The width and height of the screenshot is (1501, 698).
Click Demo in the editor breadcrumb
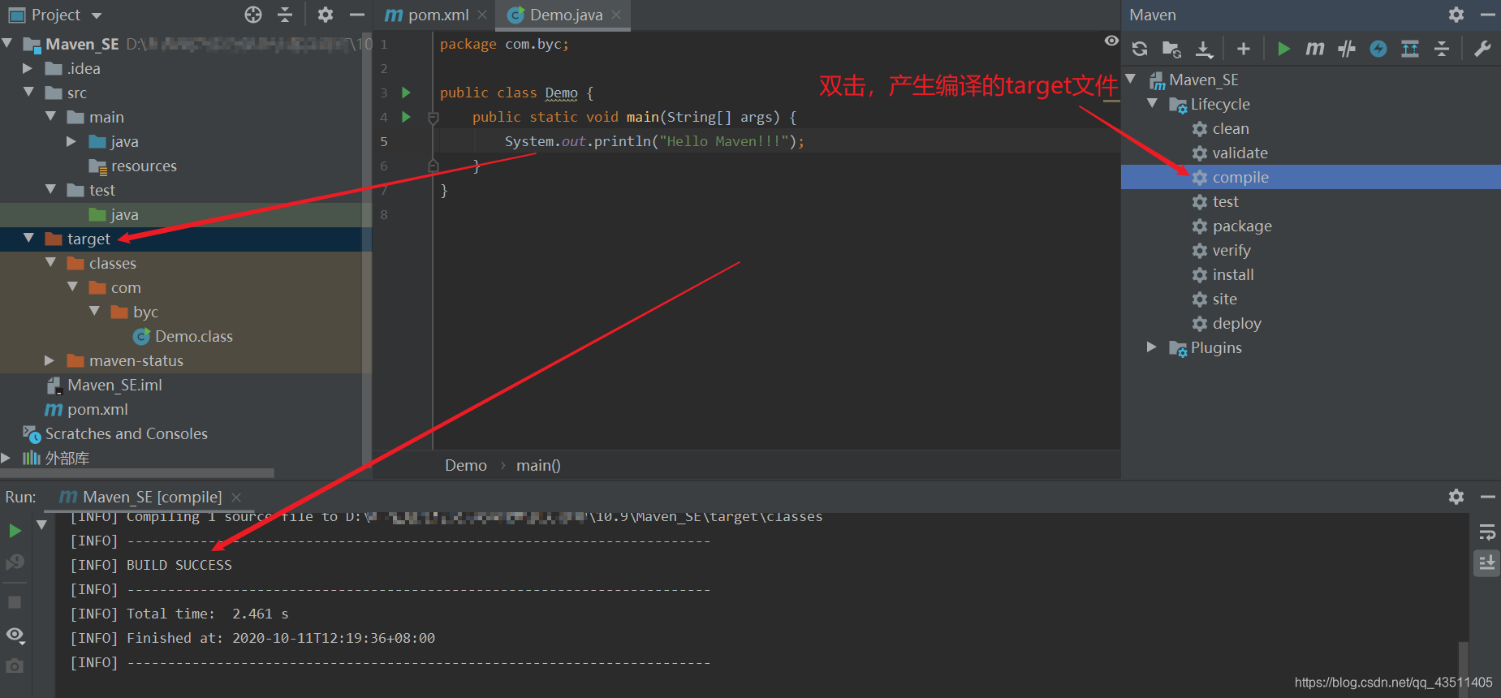(x=466, y=465)
